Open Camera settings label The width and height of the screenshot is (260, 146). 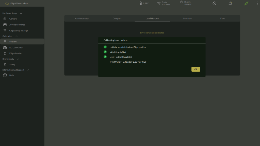coord(13,19)
